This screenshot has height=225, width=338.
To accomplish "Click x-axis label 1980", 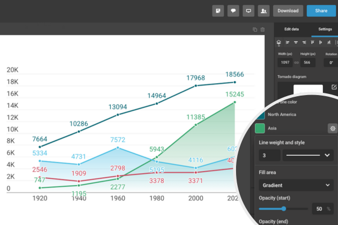I will point(157,199).
